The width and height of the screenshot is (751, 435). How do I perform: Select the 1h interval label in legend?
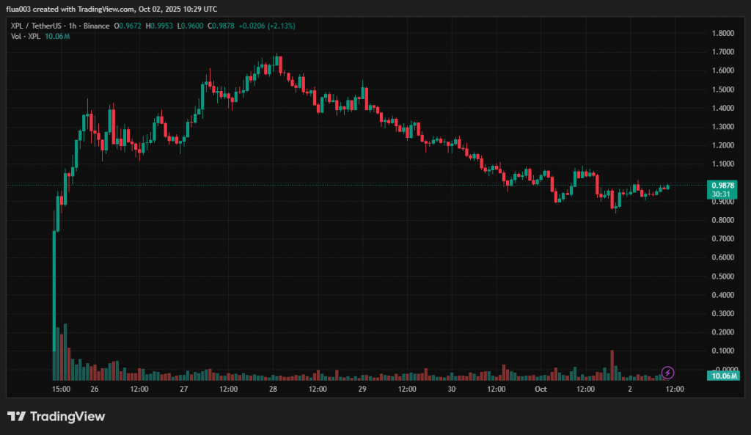pos(71,26)
